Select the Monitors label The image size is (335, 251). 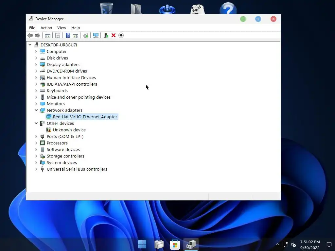coord(56,104)
